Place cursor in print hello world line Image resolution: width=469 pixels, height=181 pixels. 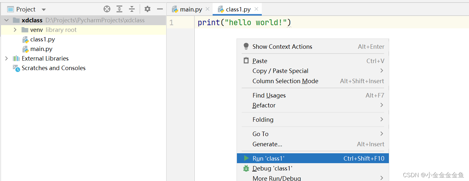244,23
